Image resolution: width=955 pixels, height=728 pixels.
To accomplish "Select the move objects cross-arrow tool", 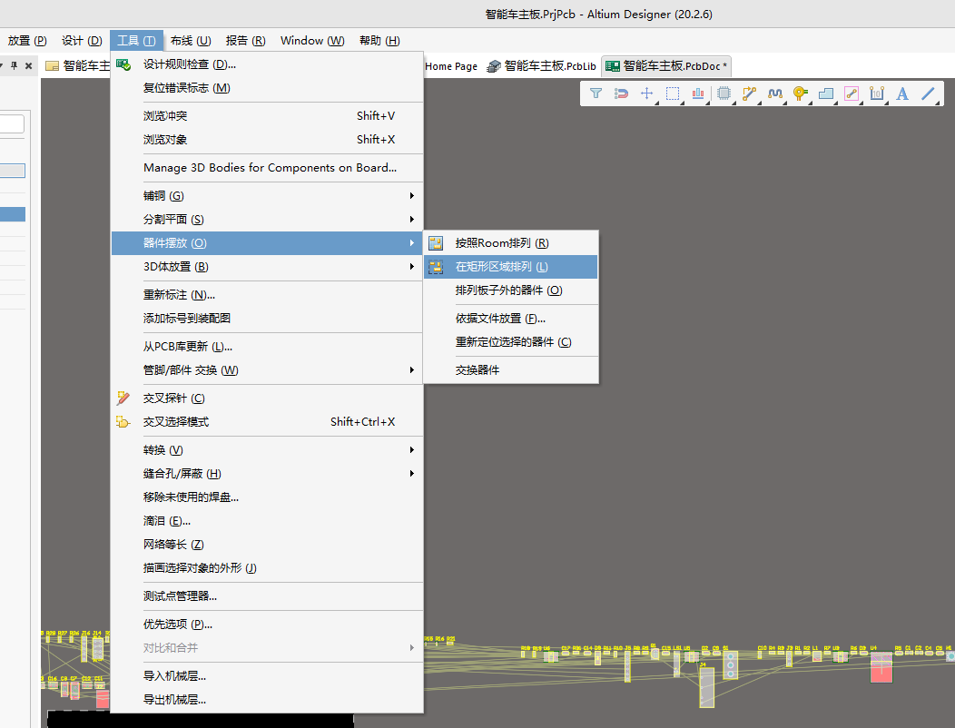I will [x=647, y=93].
